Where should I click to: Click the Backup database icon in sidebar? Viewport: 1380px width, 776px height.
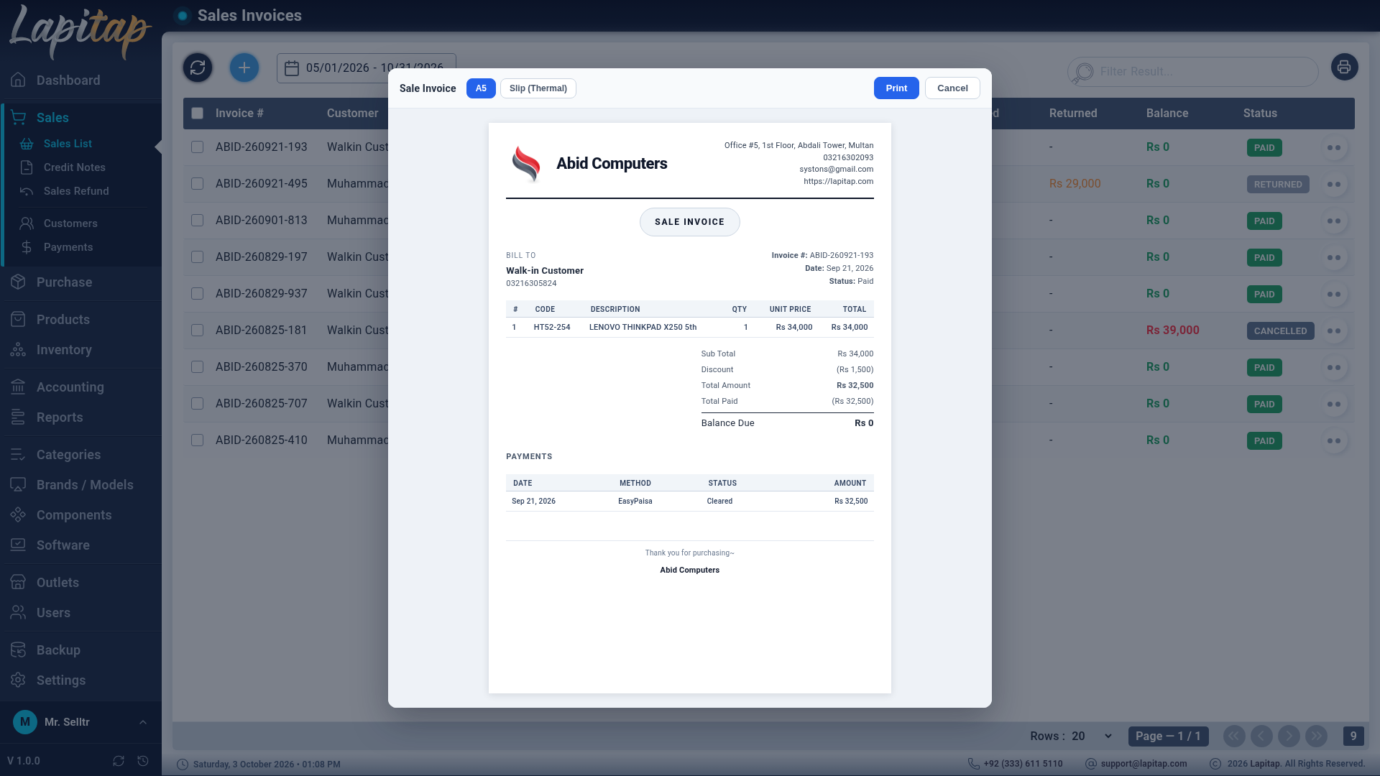[19, 650]
